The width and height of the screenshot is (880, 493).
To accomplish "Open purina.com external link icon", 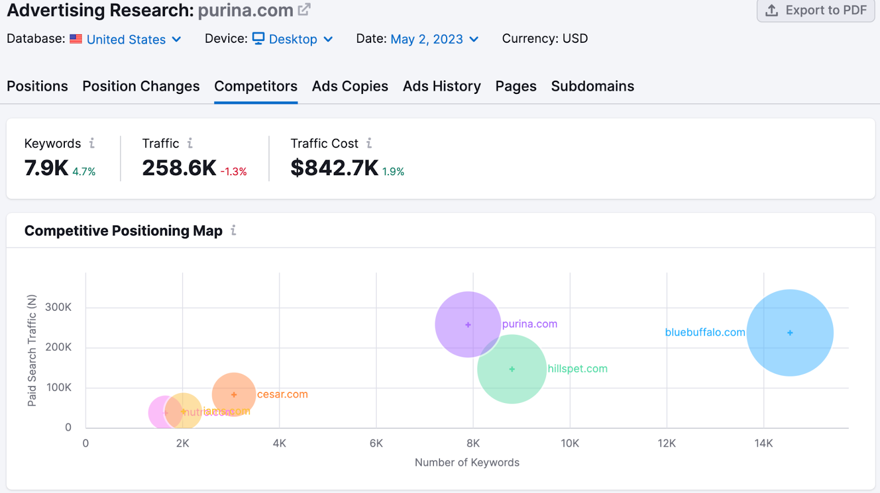I will point(304,9).
